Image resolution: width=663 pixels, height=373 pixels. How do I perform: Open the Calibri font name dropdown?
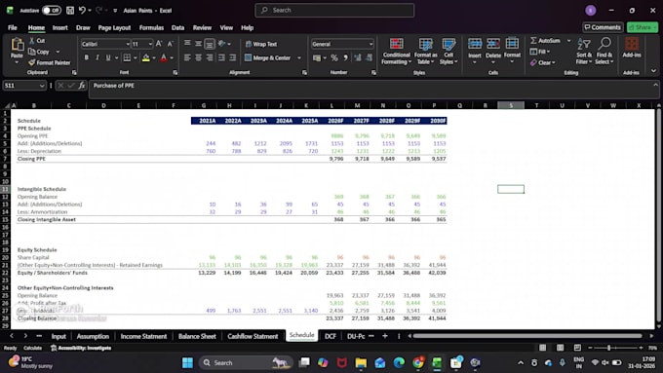point(128,44)
